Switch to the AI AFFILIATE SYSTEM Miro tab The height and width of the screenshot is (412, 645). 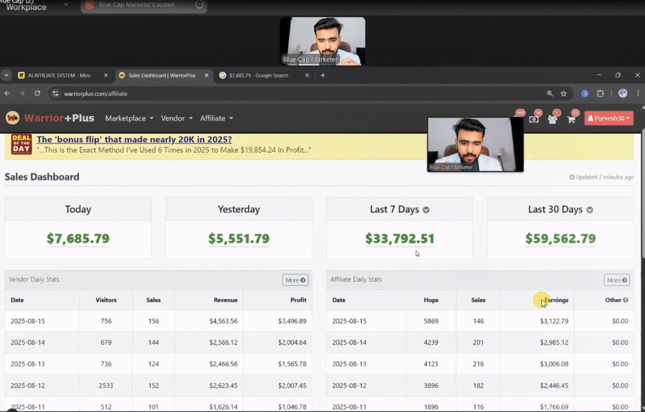pyautogui.click(x=59, y=75)
